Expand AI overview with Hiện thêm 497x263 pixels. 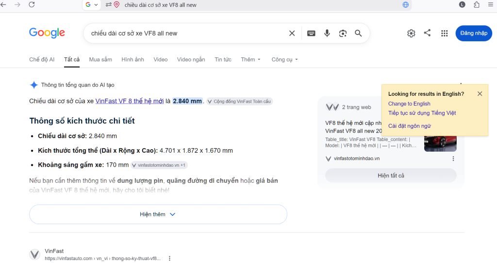158,214
